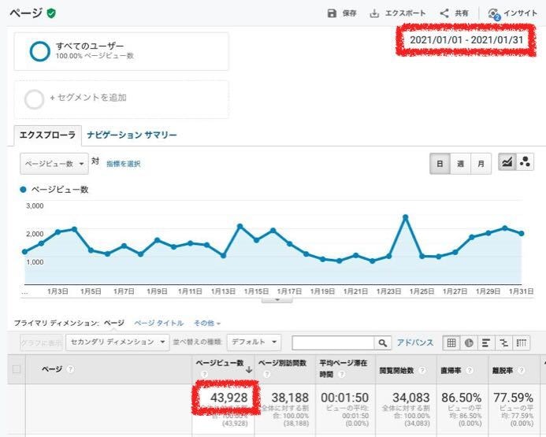The image size is (546, 437).
Task: Toggle the select-all checkbox in table header
Action: coord(17,368)
